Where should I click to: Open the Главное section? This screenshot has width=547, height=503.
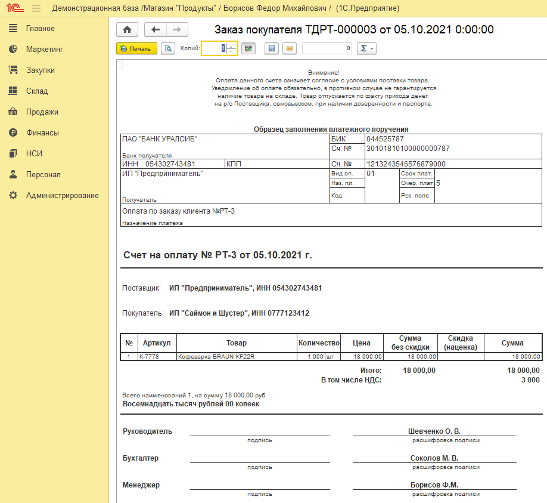coord(40,29)
